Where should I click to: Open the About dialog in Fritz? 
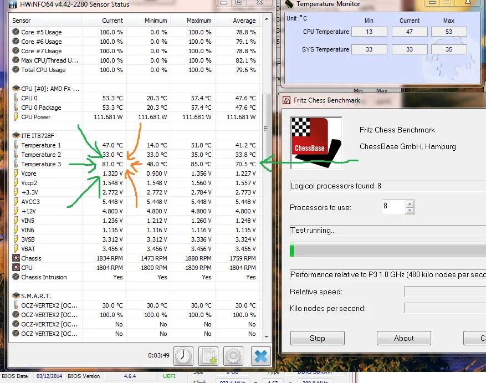coord(403,338)
